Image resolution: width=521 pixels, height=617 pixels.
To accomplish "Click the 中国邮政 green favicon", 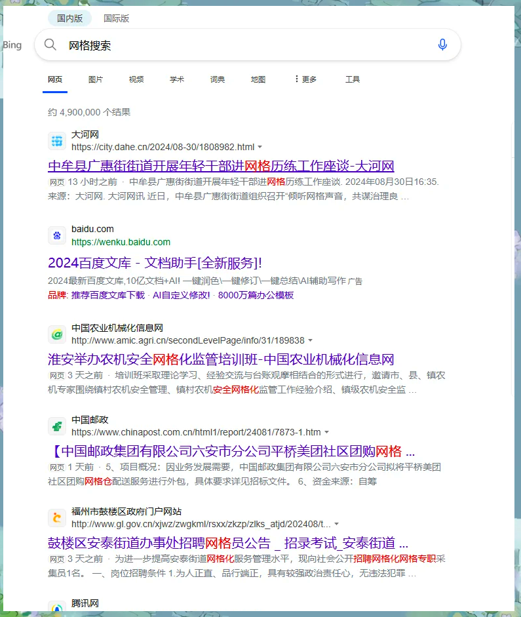I will coord(57,426).
